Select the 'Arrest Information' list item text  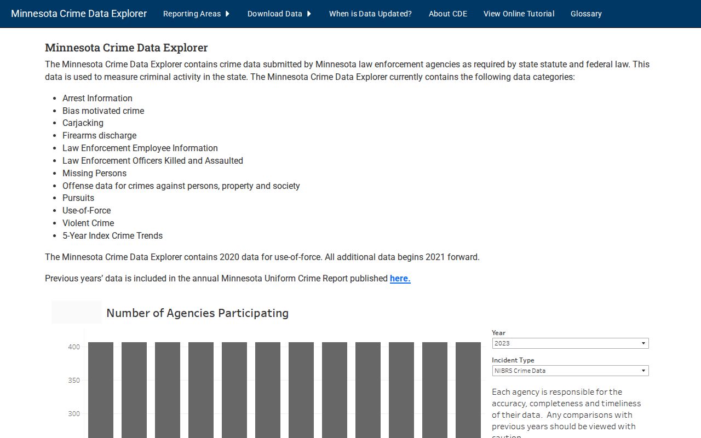[97, 98]
